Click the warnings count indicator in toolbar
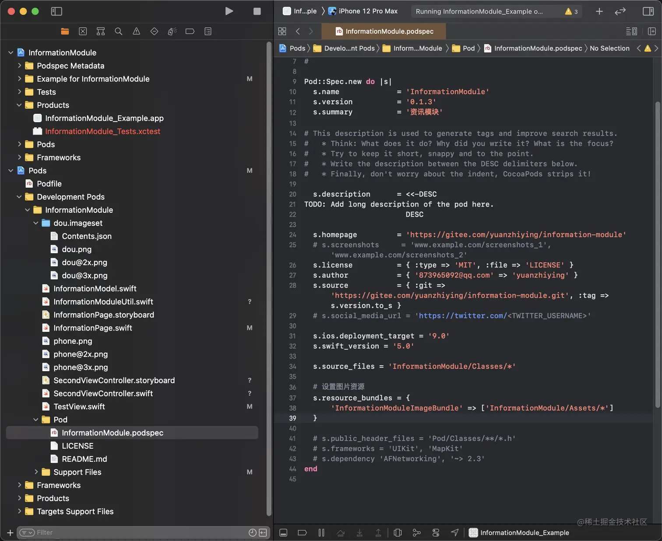This screenshot has width=662, height=541. [571, 11]
